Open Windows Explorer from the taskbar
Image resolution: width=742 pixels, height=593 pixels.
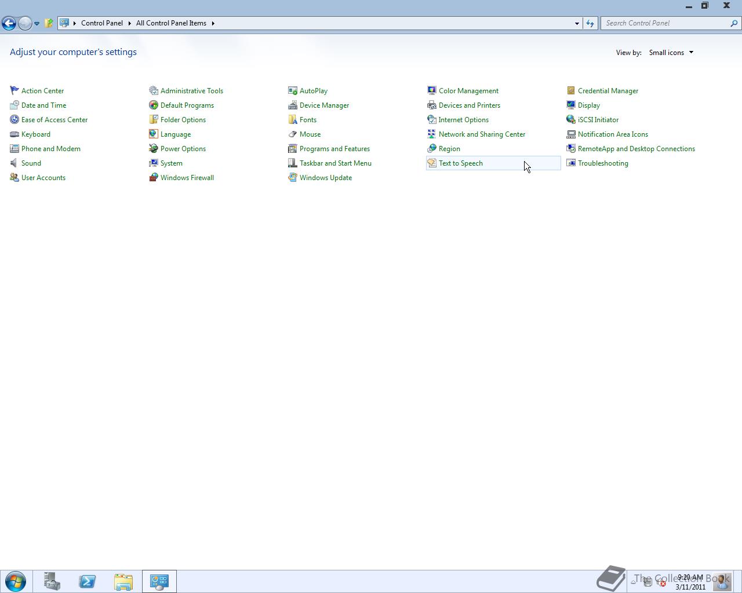(x=123, y=581)
